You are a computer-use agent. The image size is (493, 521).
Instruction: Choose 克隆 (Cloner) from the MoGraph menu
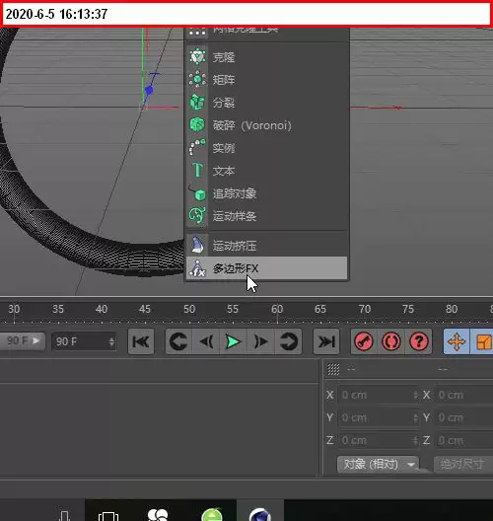pos(266,57)
